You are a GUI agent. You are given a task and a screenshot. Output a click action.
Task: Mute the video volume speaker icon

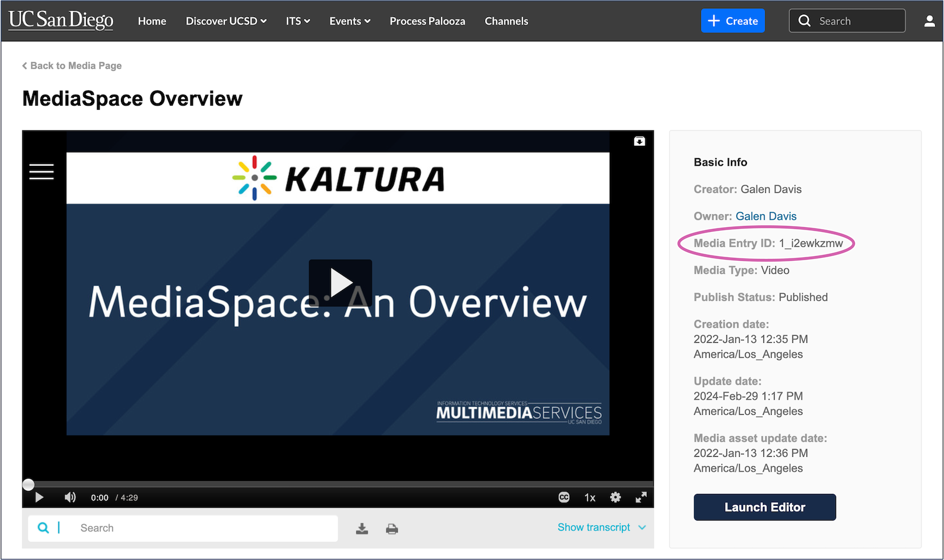click(x=70, y=497)
